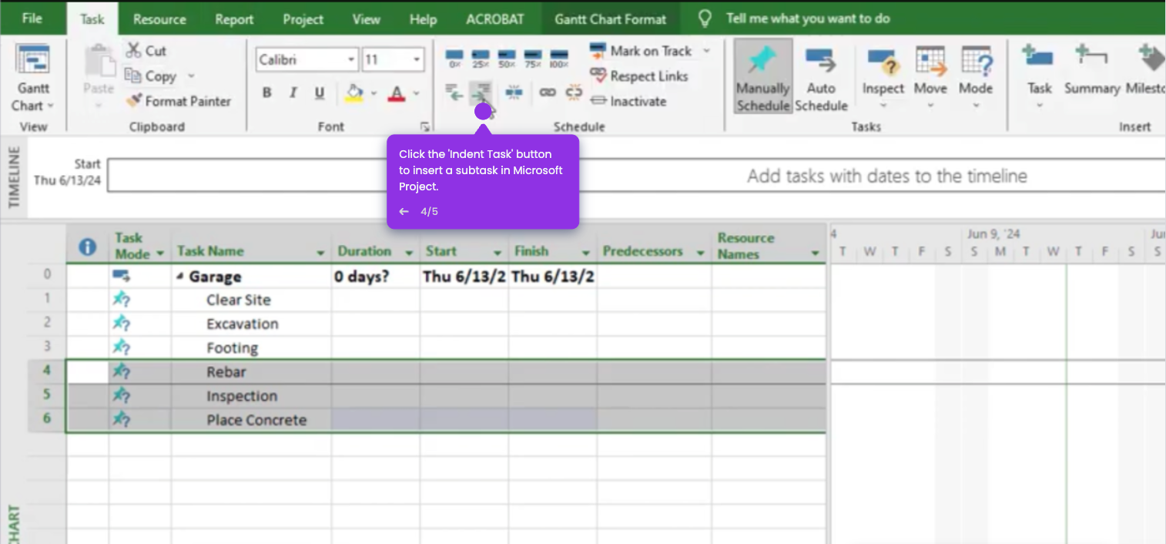This screenshot has height=544, width=1166.
Task: Open the File tab
Action: point(32,18)
